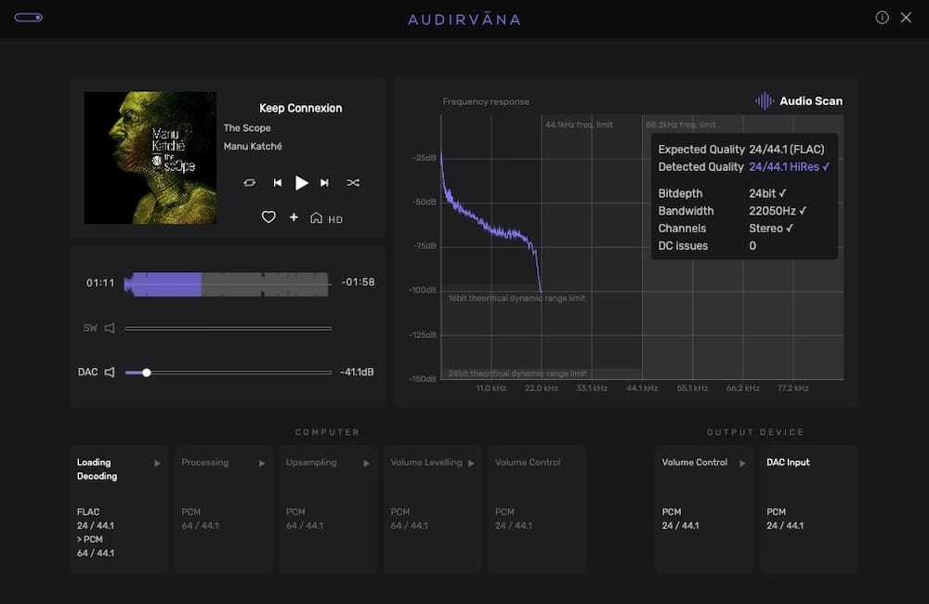Click the DAC Input card

(809, 509)
